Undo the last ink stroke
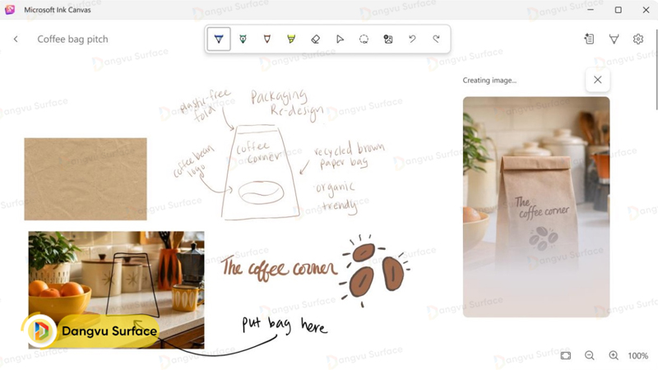The height and width of the screenshot is (370, 658). (x=413, y=39)
